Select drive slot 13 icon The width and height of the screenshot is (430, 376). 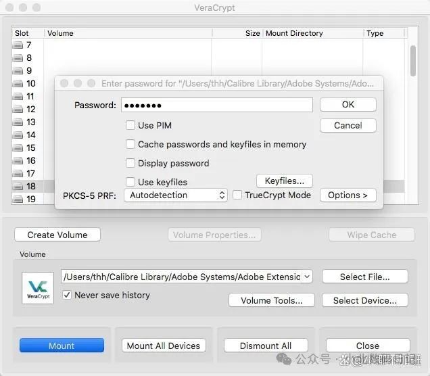[x=18, y=122]
